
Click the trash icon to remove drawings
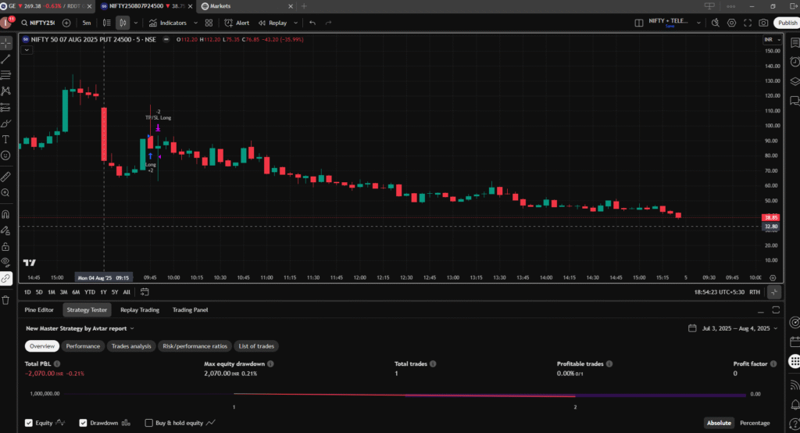point(5,299)
